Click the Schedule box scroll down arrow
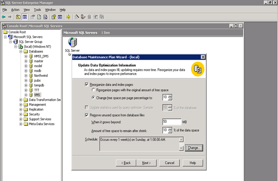This screenshot has width=278, height=181. tap(181, 148)
